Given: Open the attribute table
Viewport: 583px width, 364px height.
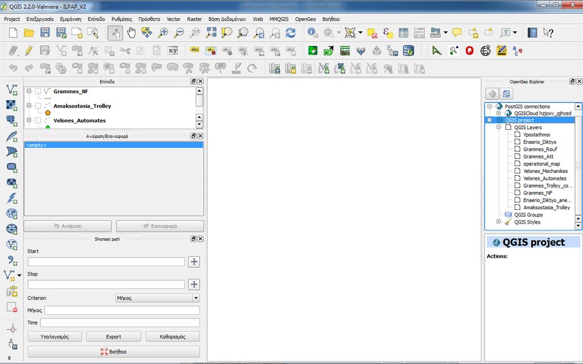Looking at the screenshot, I should pos(404,32).
